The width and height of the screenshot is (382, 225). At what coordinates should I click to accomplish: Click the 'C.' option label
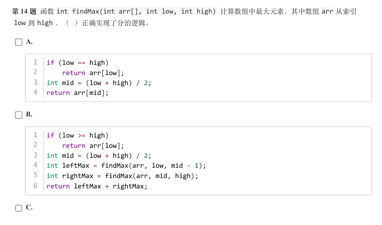[x=29, y=207]
